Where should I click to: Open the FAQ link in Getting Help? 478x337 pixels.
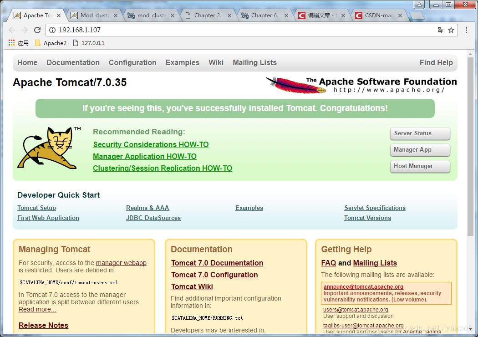[329, 263]
